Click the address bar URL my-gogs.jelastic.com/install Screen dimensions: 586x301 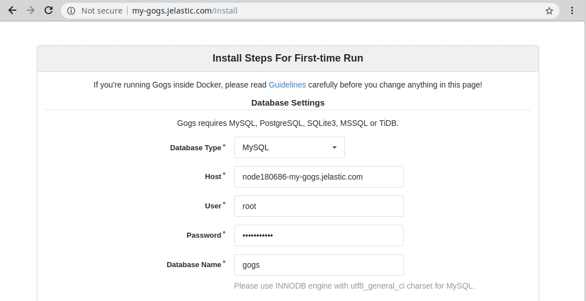click(x=185, y=11)
